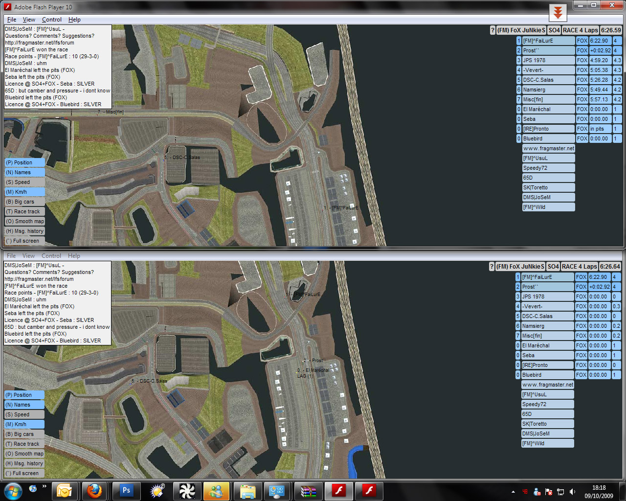Select driver -Vevert- in top window list
The height and width of the screenshot is (501, 626).
click(x=548, y=70)
